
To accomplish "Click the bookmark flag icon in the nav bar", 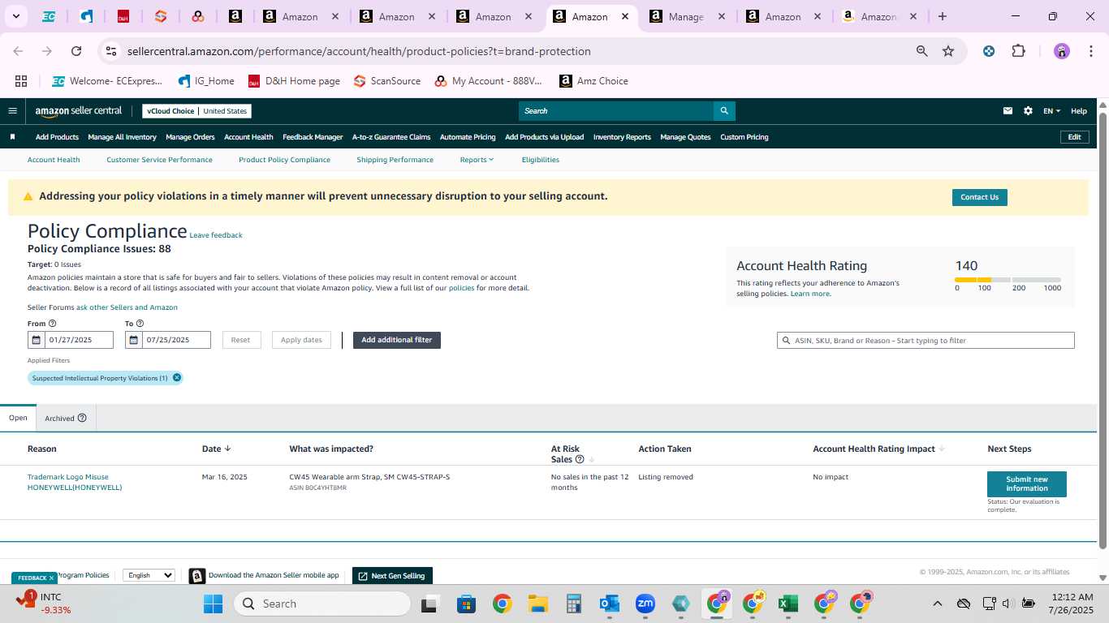I will (12, 137).
